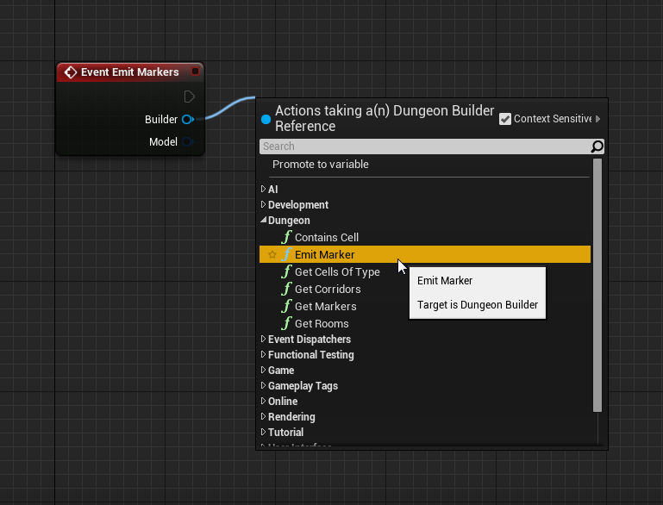Screen dimensions: 663x505
Task: Click the Event Emit Markers node title
Action: [x=130, y=72]
